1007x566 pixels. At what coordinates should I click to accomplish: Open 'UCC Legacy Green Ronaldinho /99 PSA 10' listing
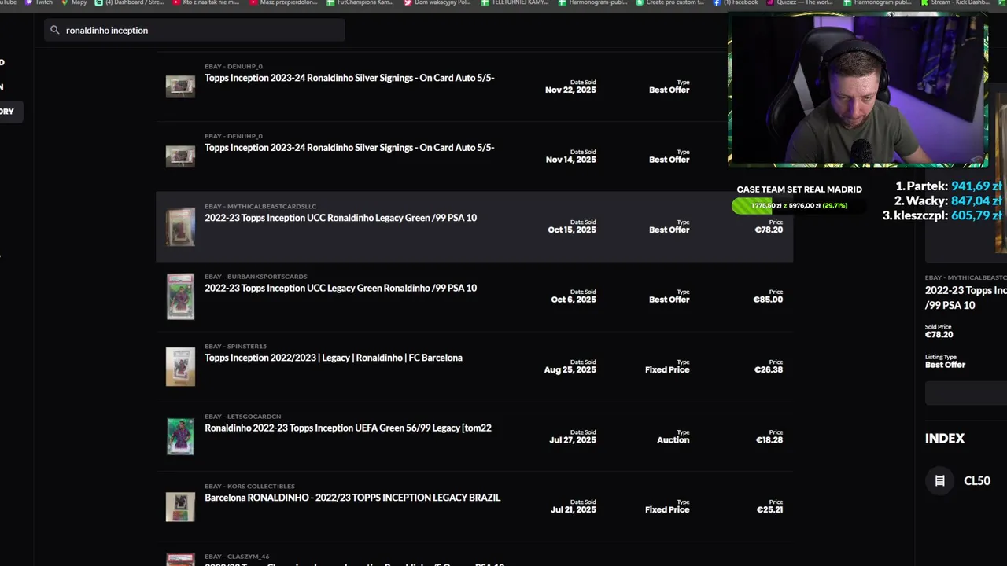point(341,288)
